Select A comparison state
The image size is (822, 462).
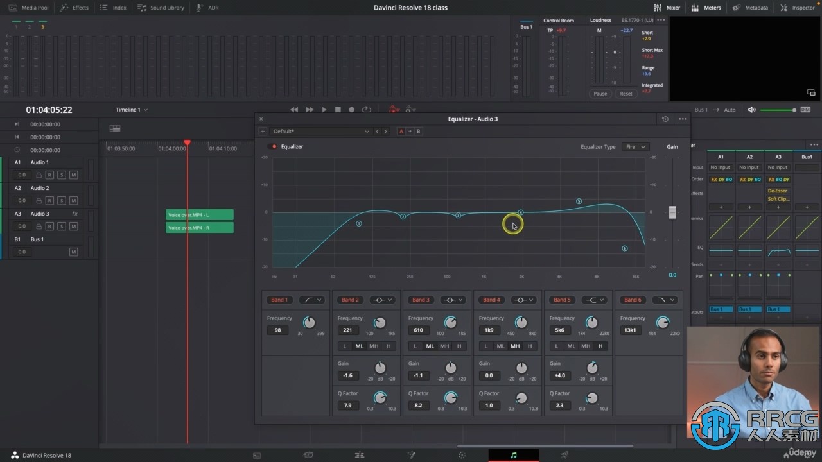(x=401, y=131)
